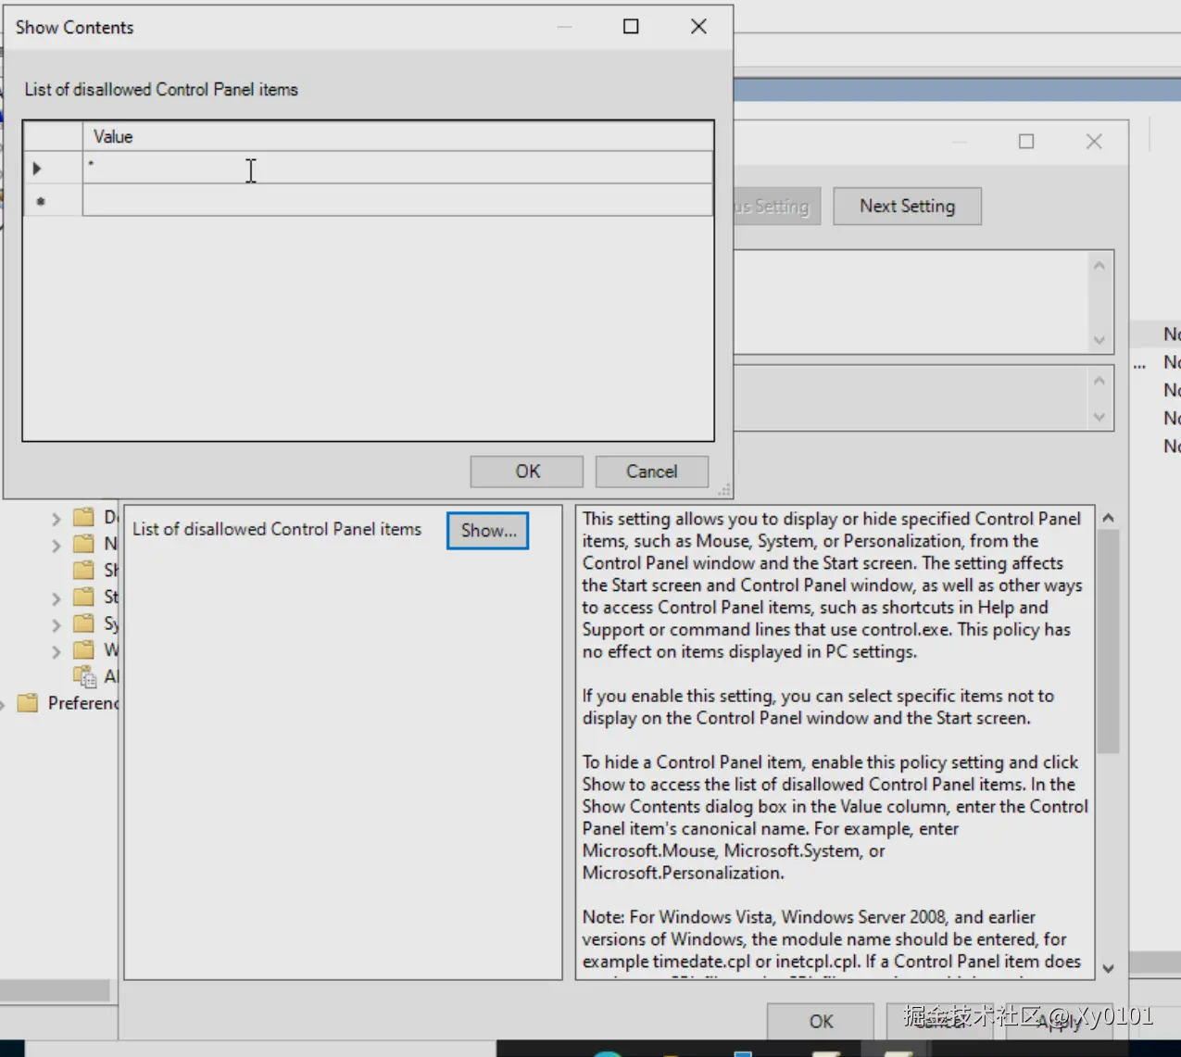Click comment box scroll down arrow

pos(1099,340)
